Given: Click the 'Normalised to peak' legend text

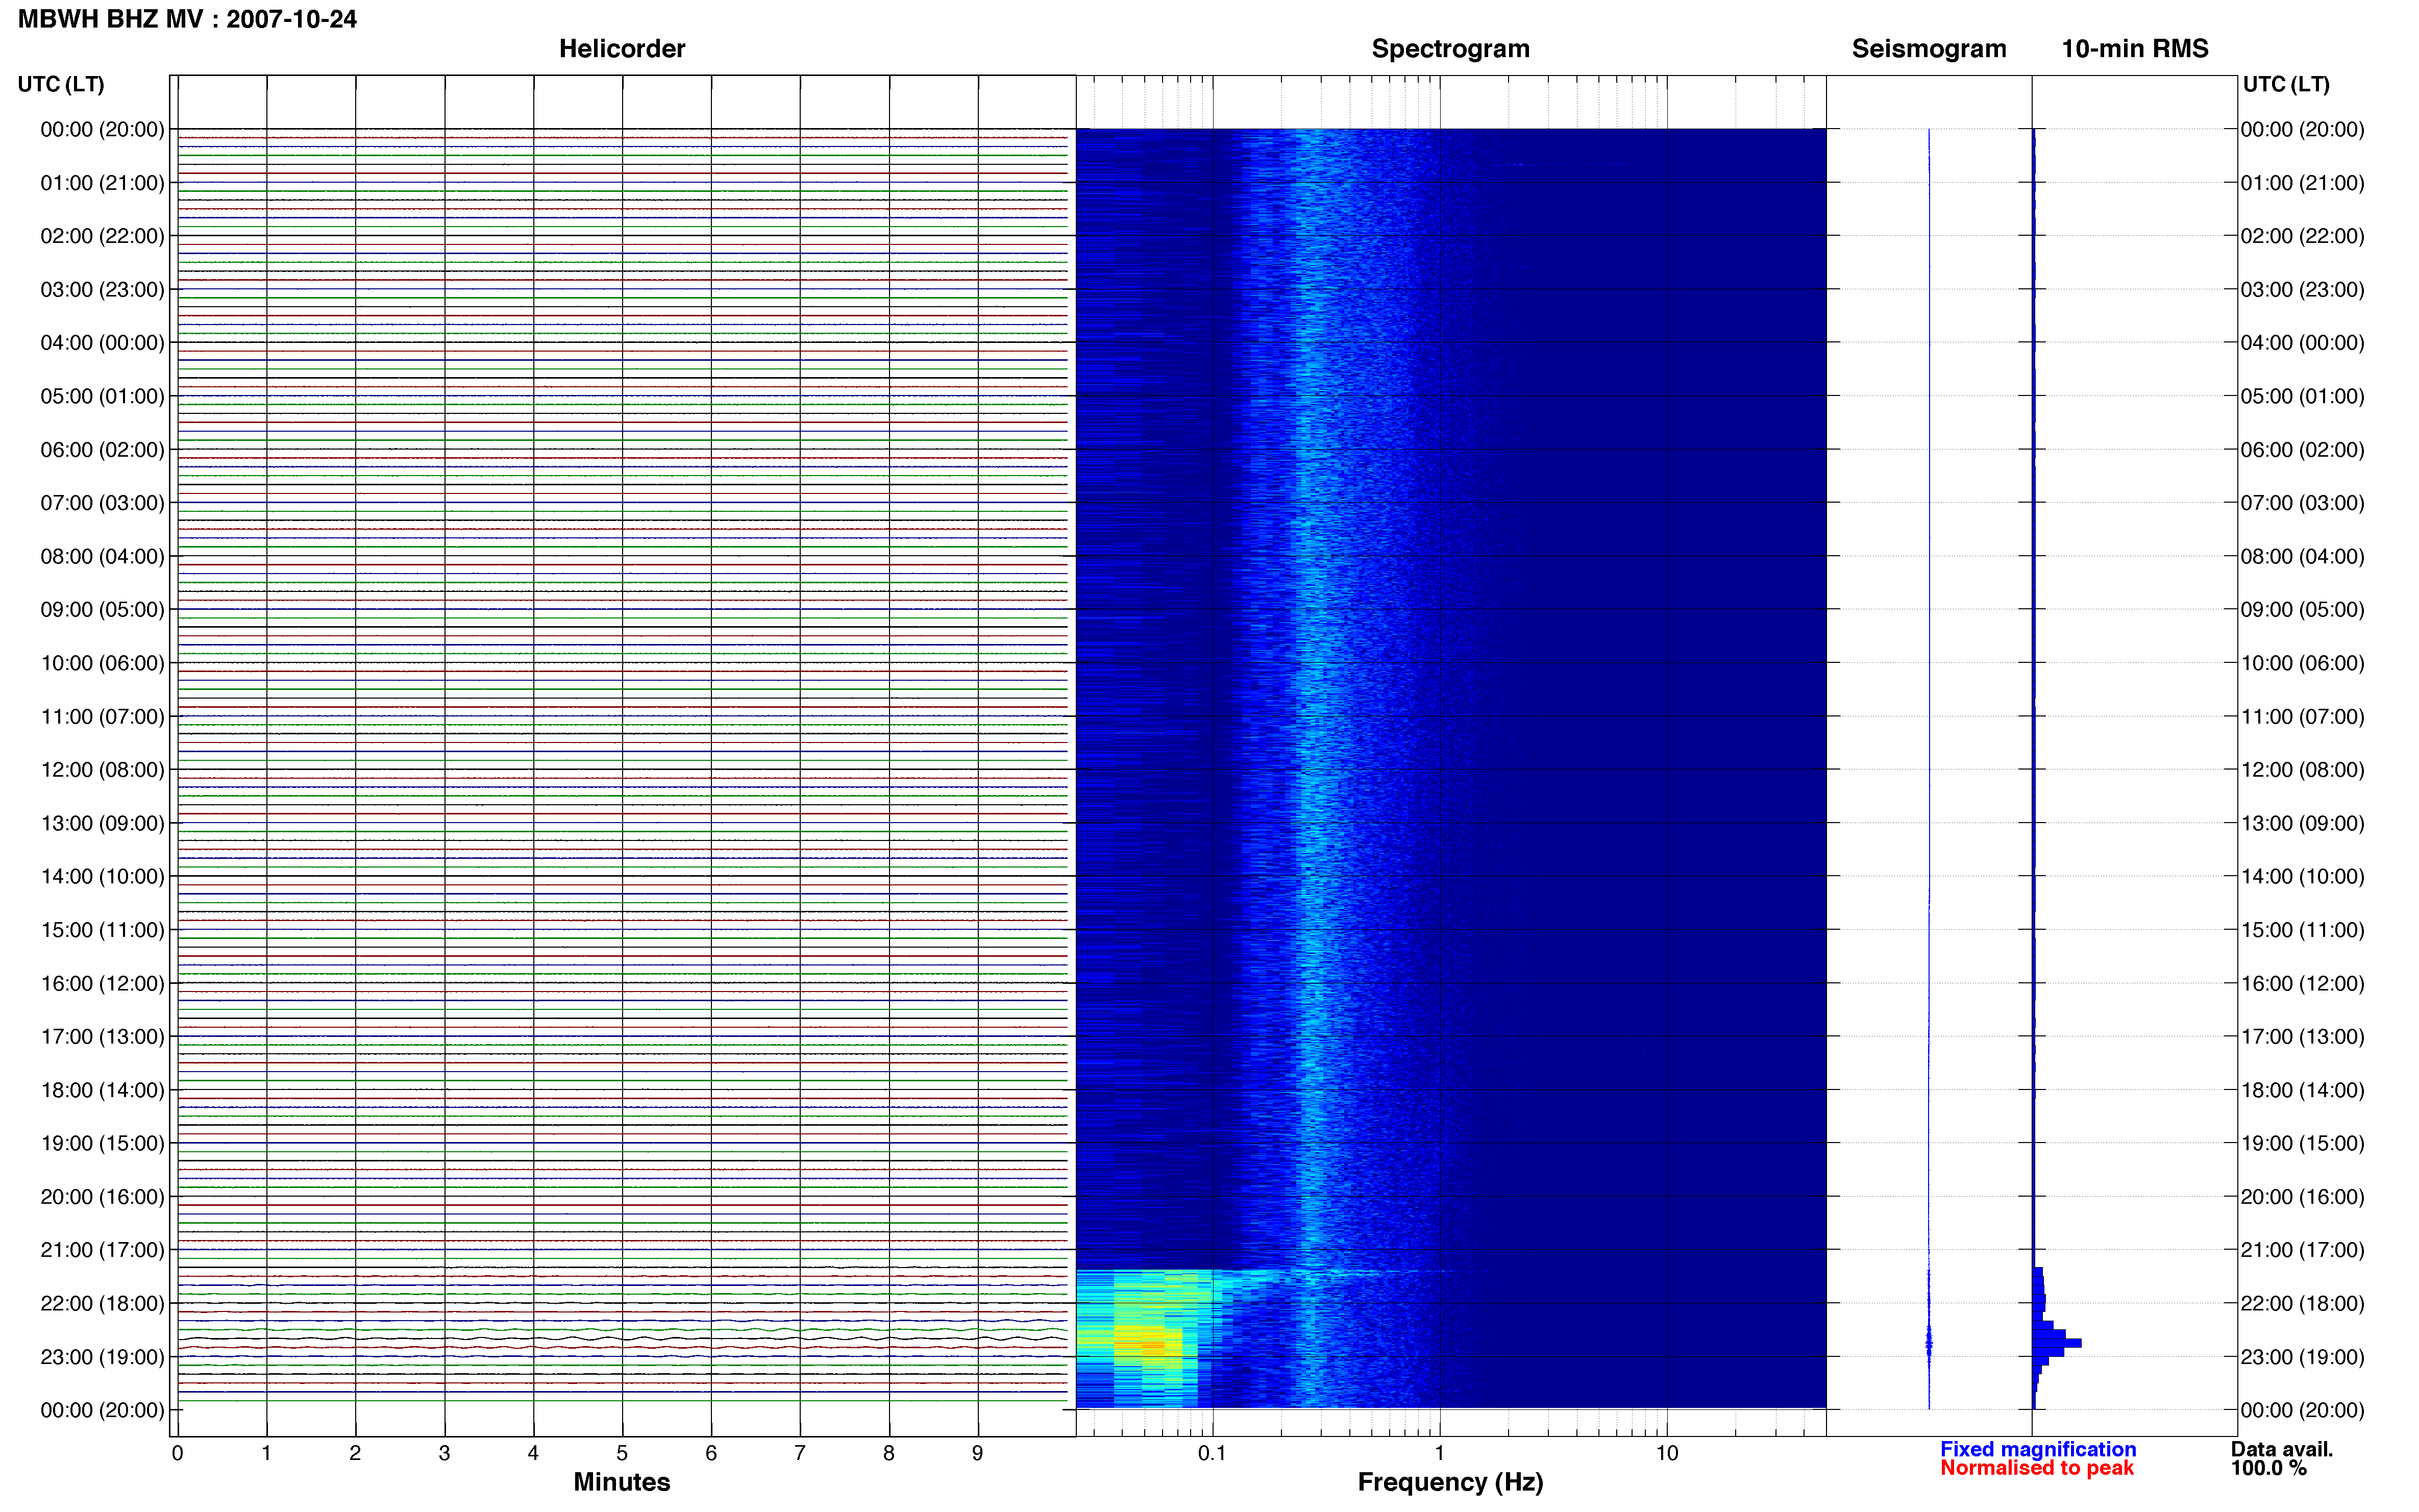Looking at the screenshot, I should tap(2037, 1468).
